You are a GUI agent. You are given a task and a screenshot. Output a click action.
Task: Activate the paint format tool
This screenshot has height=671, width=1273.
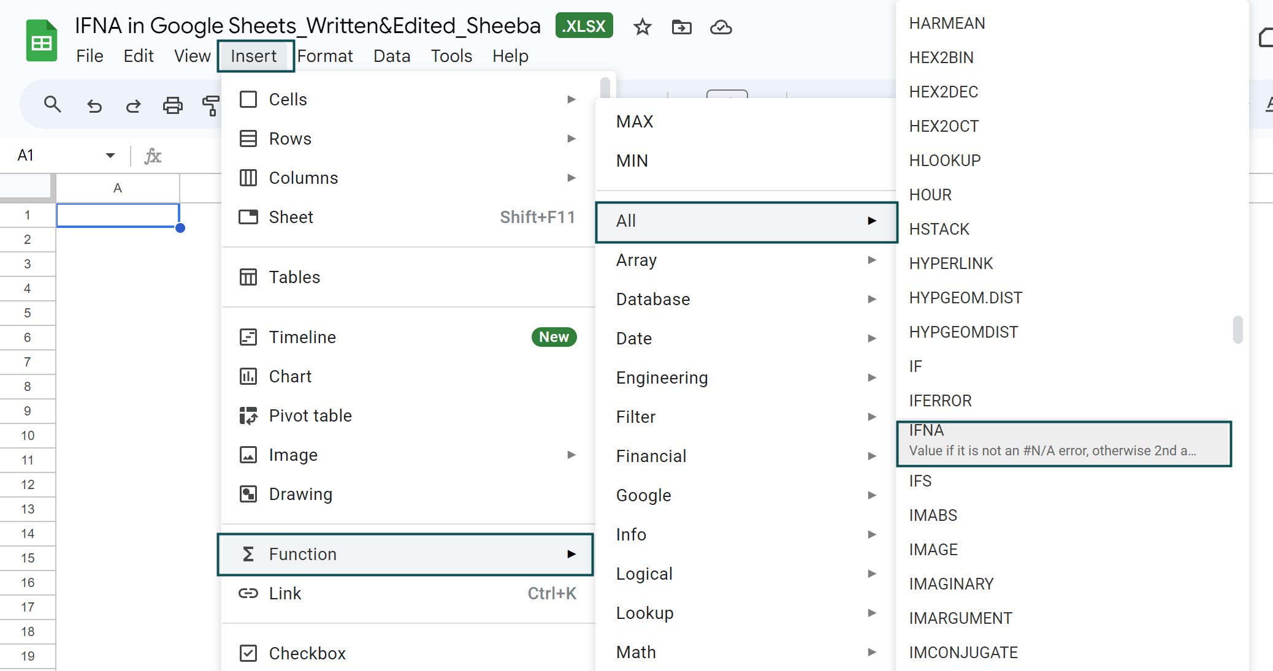tap(210, 105)
